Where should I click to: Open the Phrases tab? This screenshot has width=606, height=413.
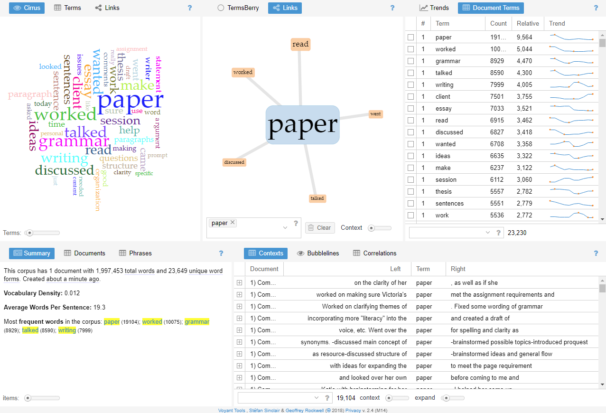tap(136, 253)
